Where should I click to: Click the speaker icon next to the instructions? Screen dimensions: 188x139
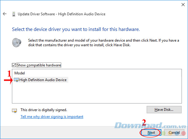17,43
